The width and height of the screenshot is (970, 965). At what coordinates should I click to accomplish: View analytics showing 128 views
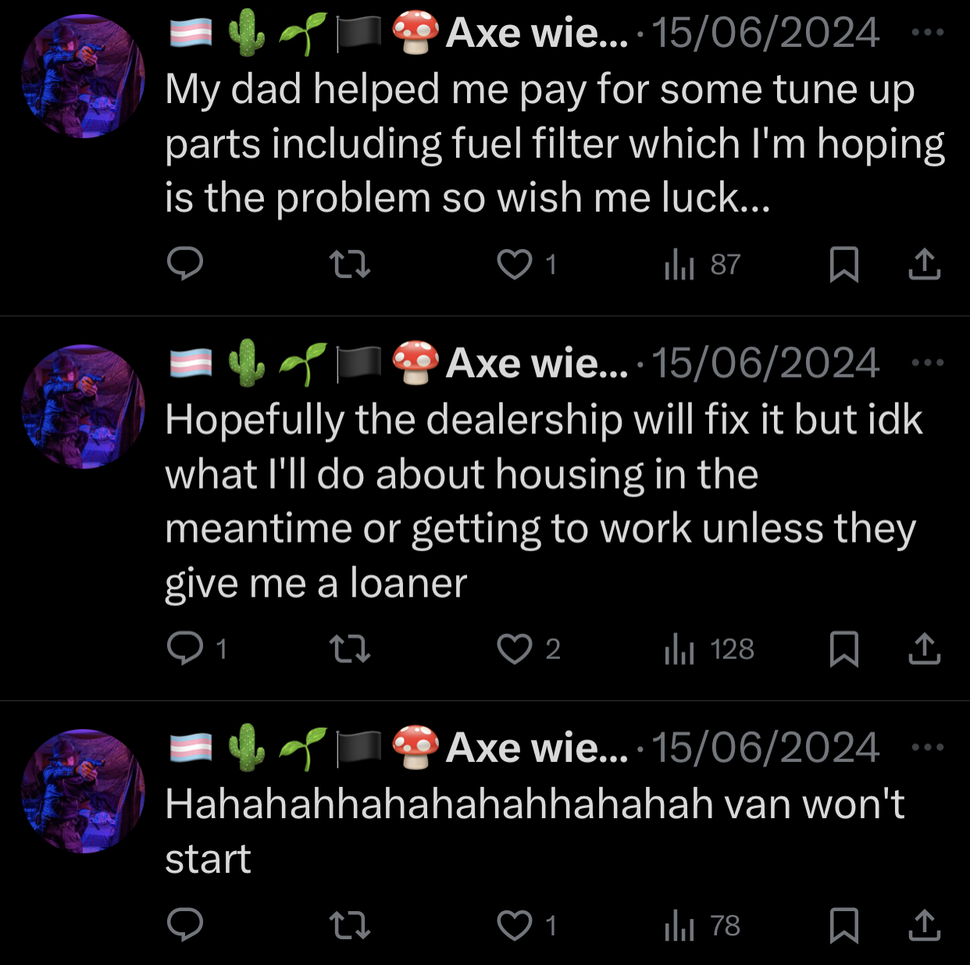tap(708, 649)
